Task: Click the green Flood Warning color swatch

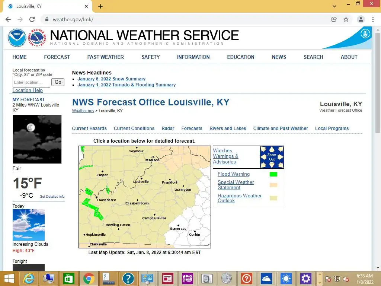Action: [273, 174]
